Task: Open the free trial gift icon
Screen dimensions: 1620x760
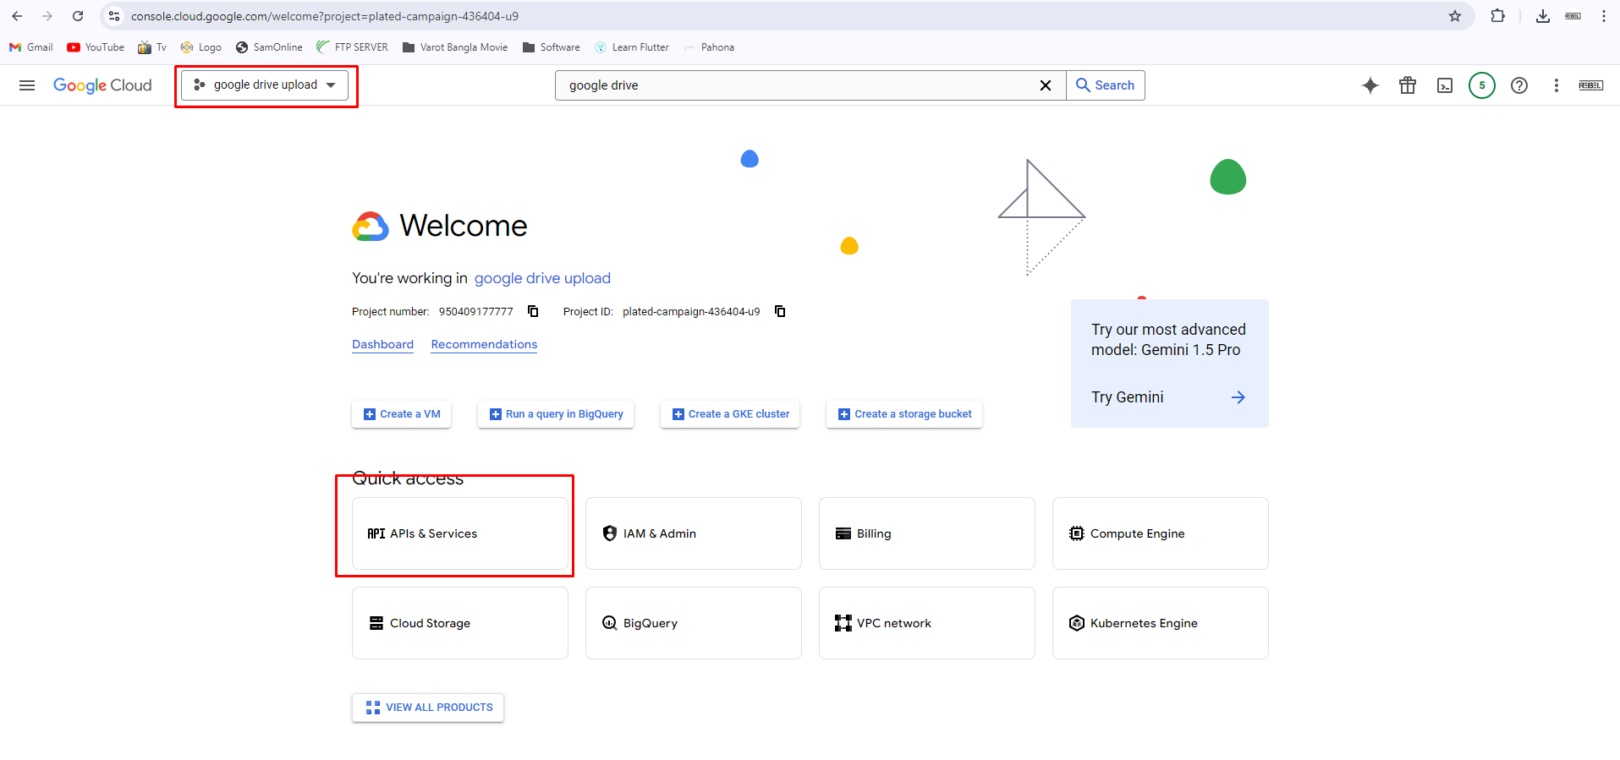Action: [x=1408, y=85]
